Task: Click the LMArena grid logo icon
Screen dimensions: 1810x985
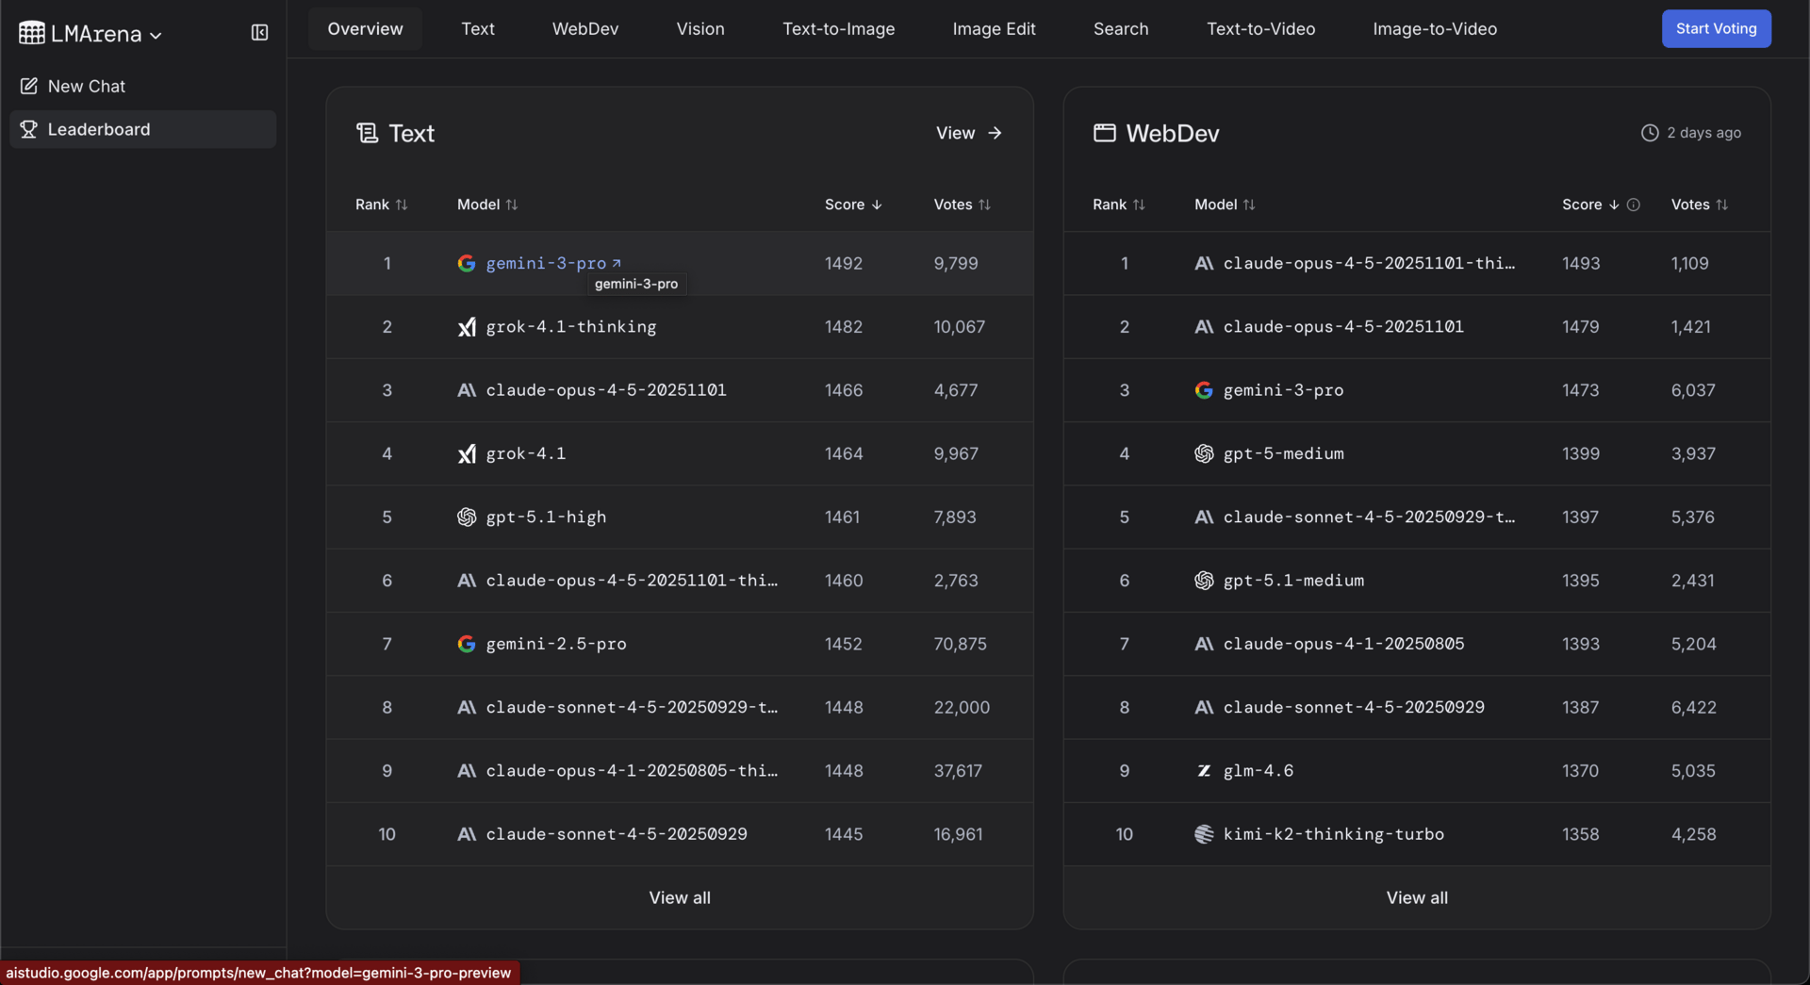Action: 31,33
